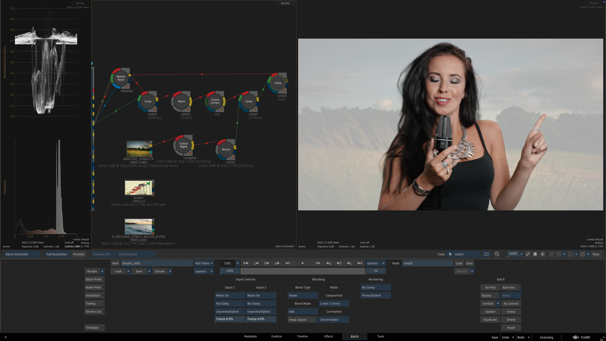Open the Full Resolution dropdown
The image size is (606, 341).
[57, 254]
